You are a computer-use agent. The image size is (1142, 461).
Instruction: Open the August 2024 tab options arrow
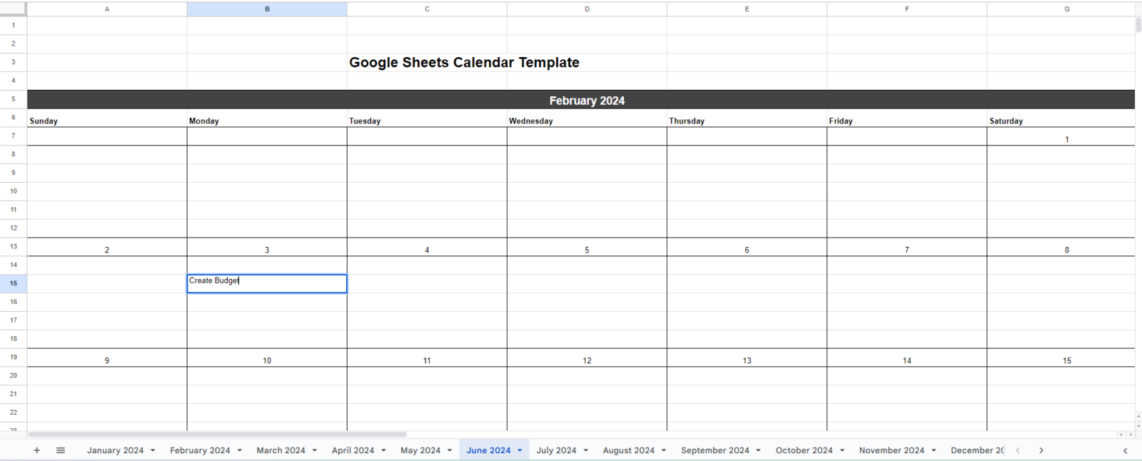coord(664,450)
